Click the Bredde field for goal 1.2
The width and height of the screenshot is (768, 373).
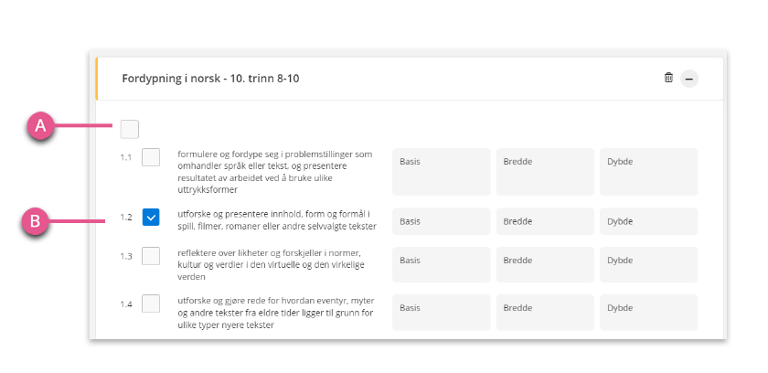point(545,221)
